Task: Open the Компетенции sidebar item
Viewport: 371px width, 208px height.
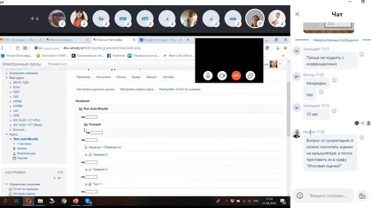Action: pyautogui.click(x=26, y=153)
